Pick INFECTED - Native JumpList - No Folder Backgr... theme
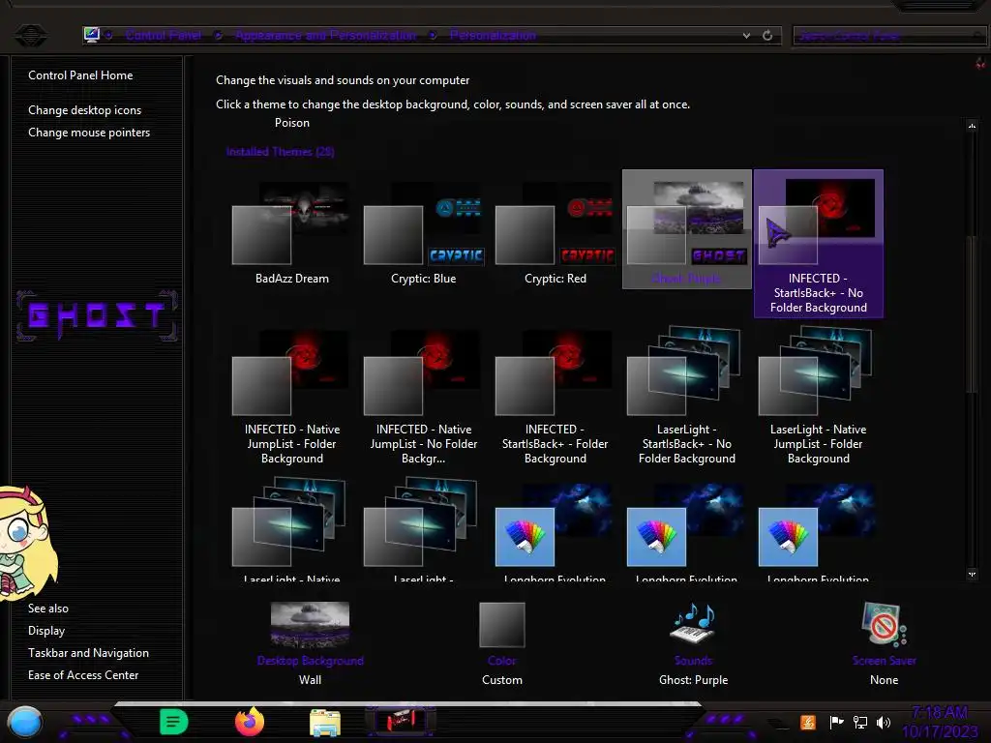The image size is (991, 743). [x=423, y=397]
